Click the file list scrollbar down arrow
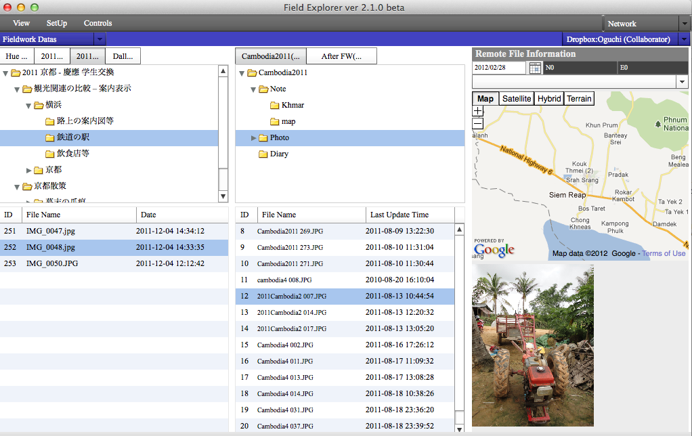Viewport: 692px width, 436px height. (460, 429)
